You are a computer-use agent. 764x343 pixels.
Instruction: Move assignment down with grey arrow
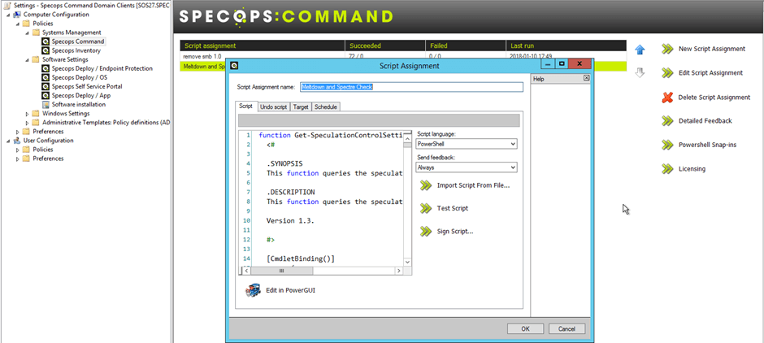click(x=640, y=73)
